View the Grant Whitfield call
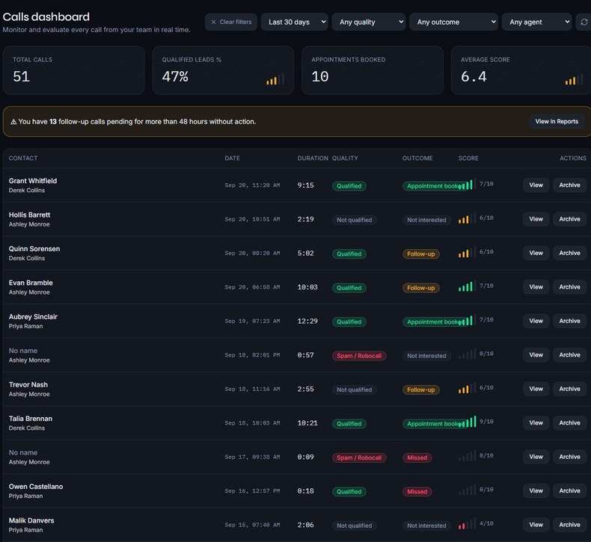The image size is (591, 542). (x=536, y=185)
